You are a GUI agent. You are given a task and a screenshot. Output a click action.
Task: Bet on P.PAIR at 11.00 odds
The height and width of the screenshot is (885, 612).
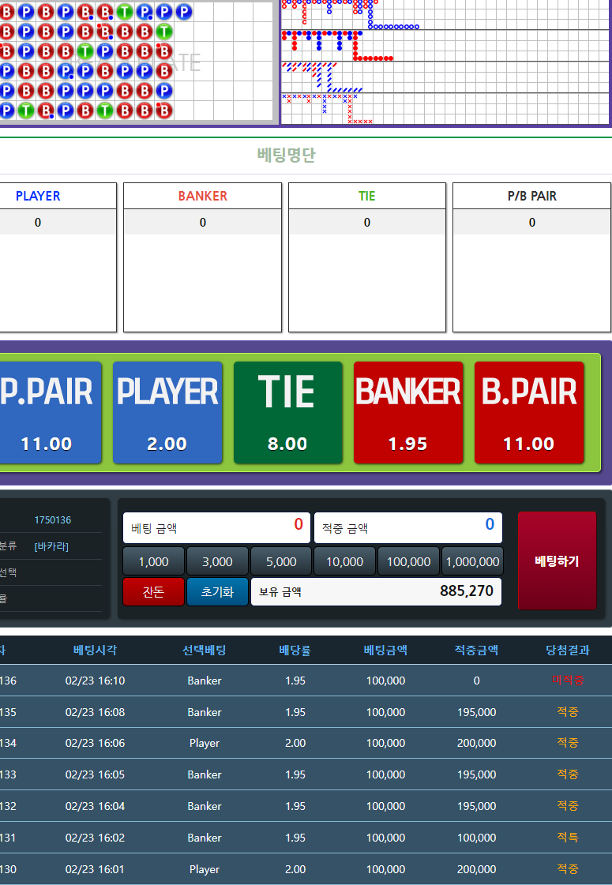(x=51, y=413)
